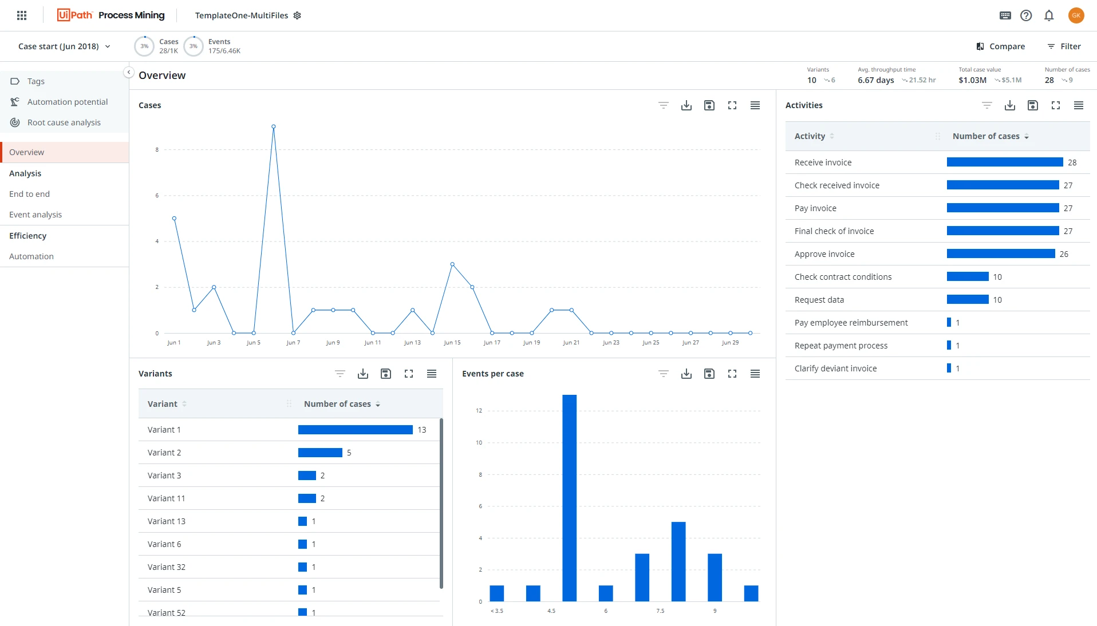Click the Variants table scrollbar
The image size is (1097, 626).
point(441,504)
